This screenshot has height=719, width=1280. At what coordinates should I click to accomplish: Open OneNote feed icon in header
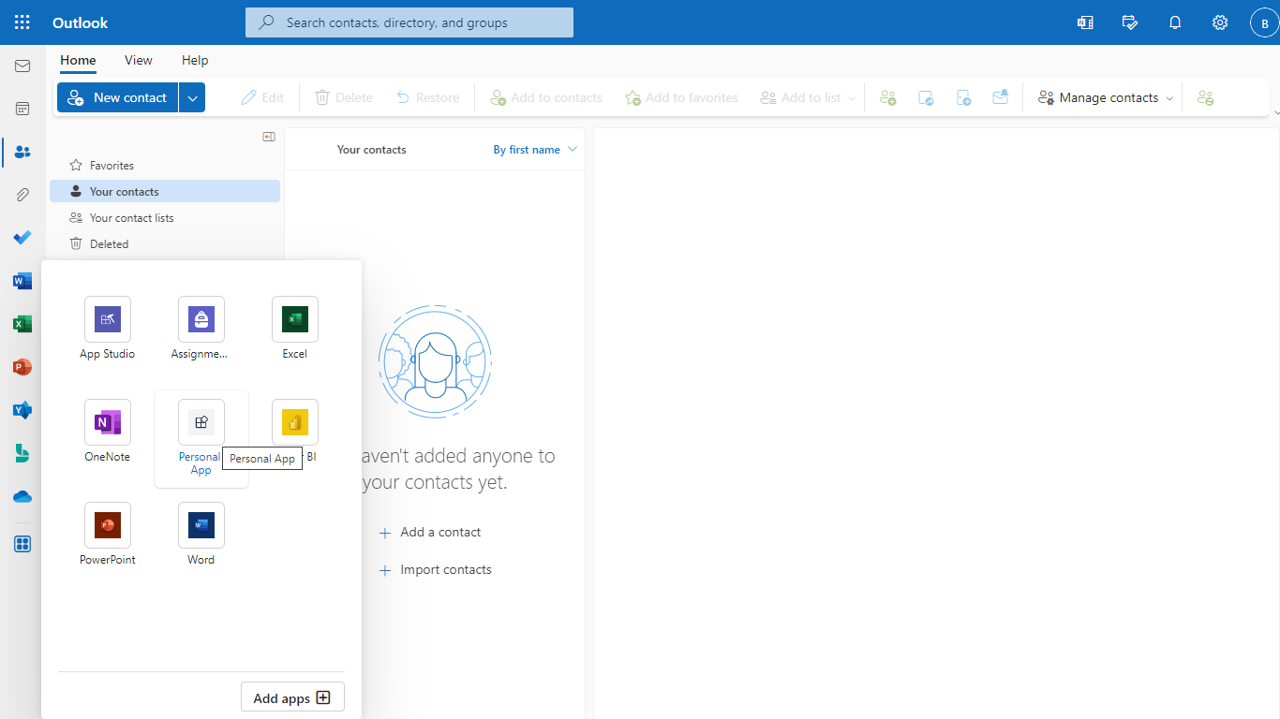tap(1085, 22)
